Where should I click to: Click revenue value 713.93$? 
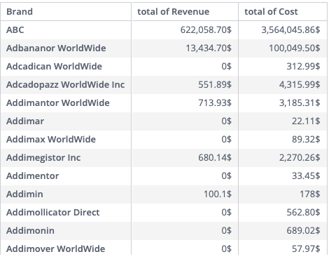pos(215,102)
